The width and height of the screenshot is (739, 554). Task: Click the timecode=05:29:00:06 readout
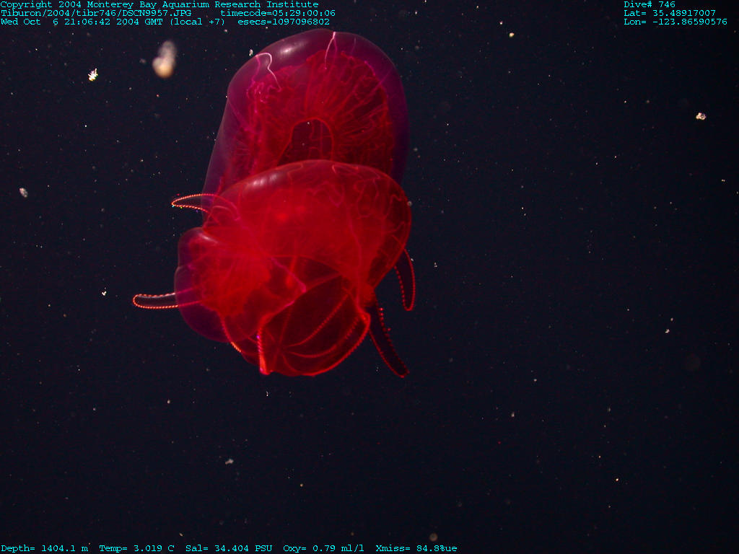point(278,13)
